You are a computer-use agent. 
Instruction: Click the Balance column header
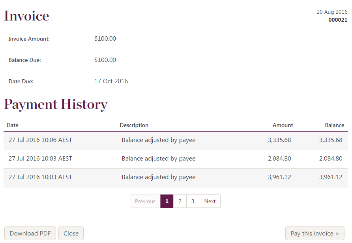coord(334,125)
